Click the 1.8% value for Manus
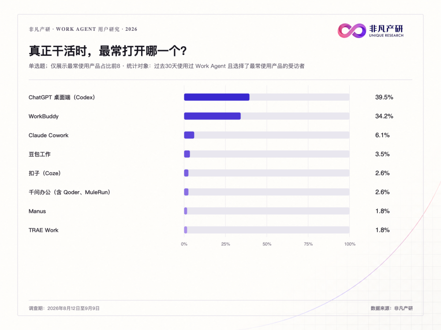Viewport: 441px width, 330px height. tap(382, 211)
